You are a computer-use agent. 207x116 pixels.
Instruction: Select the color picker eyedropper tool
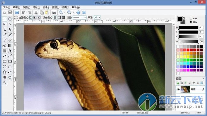pyautogui.click(x=5, y=35)
